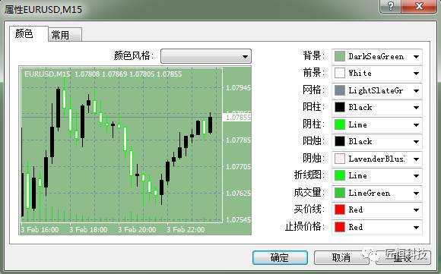
Task: Open the 颜色风格 color scheme dropdown
Action: click(206, 56)
